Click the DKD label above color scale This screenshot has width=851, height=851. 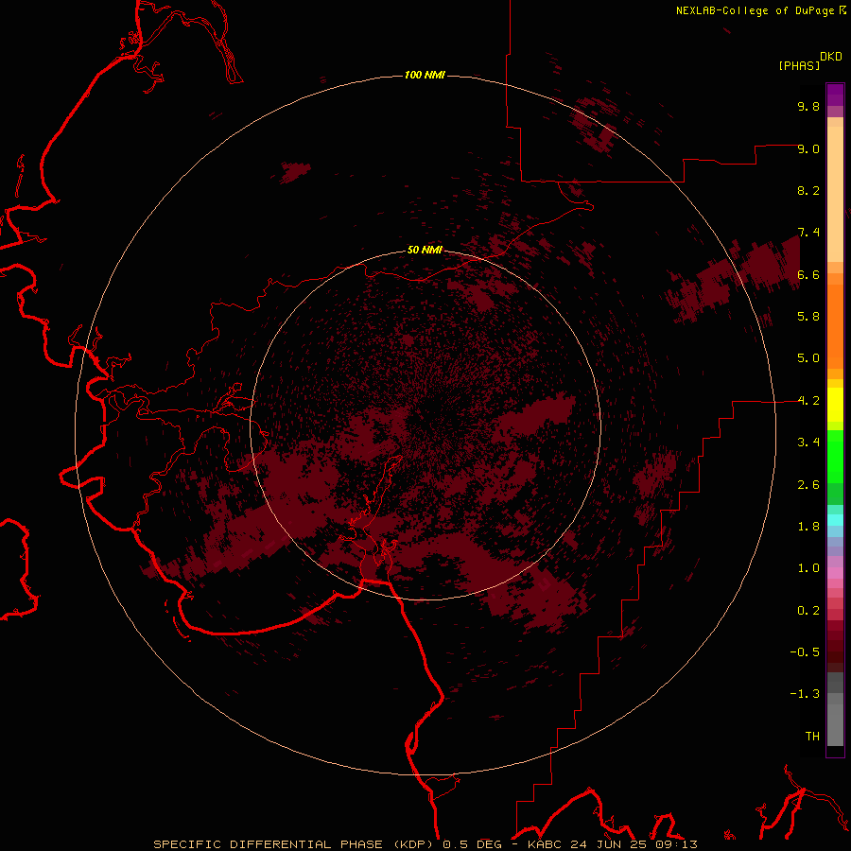pos(831,57)
